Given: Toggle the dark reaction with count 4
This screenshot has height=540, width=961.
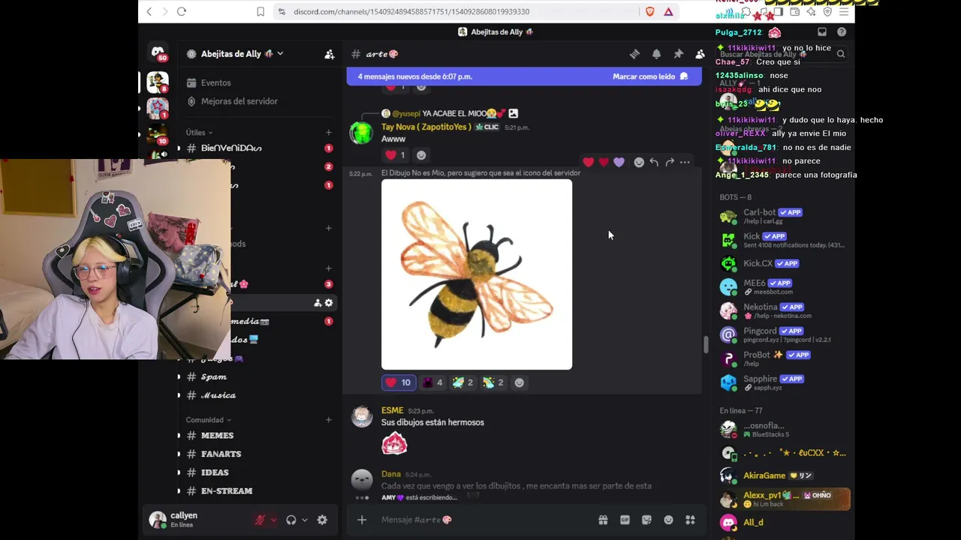Looking at the screenshot, I should tap(432, 382).
